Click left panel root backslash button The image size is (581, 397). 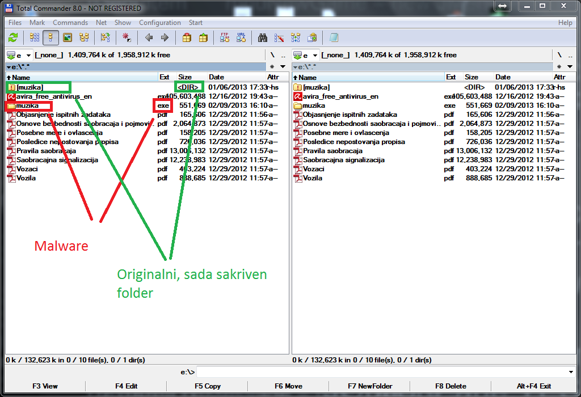coord(272,55)
